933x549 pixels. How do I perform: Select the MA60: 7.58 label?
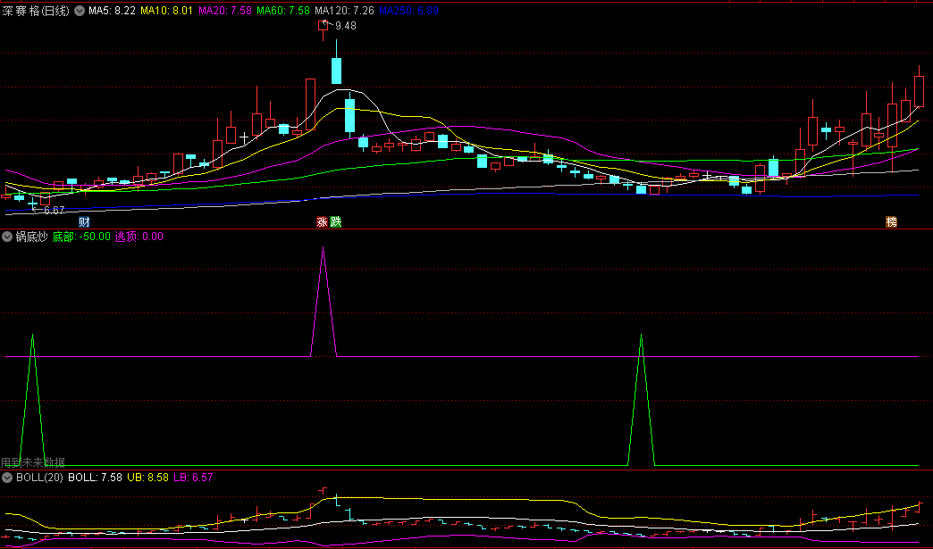283,11
